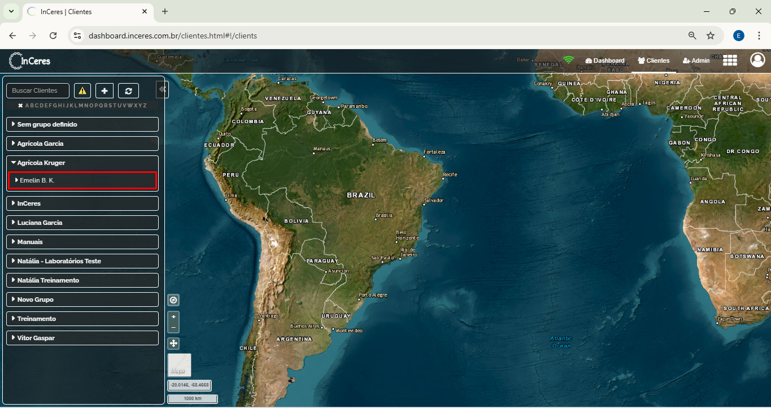Open Clientes in top menu

click(x=654, y=60)
